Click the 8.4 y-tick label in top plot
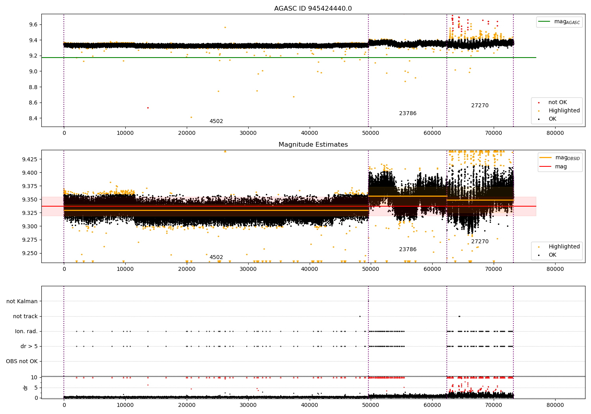Image resolution: width=591 pixels, height=414 pixels. [x=33, y=118]
